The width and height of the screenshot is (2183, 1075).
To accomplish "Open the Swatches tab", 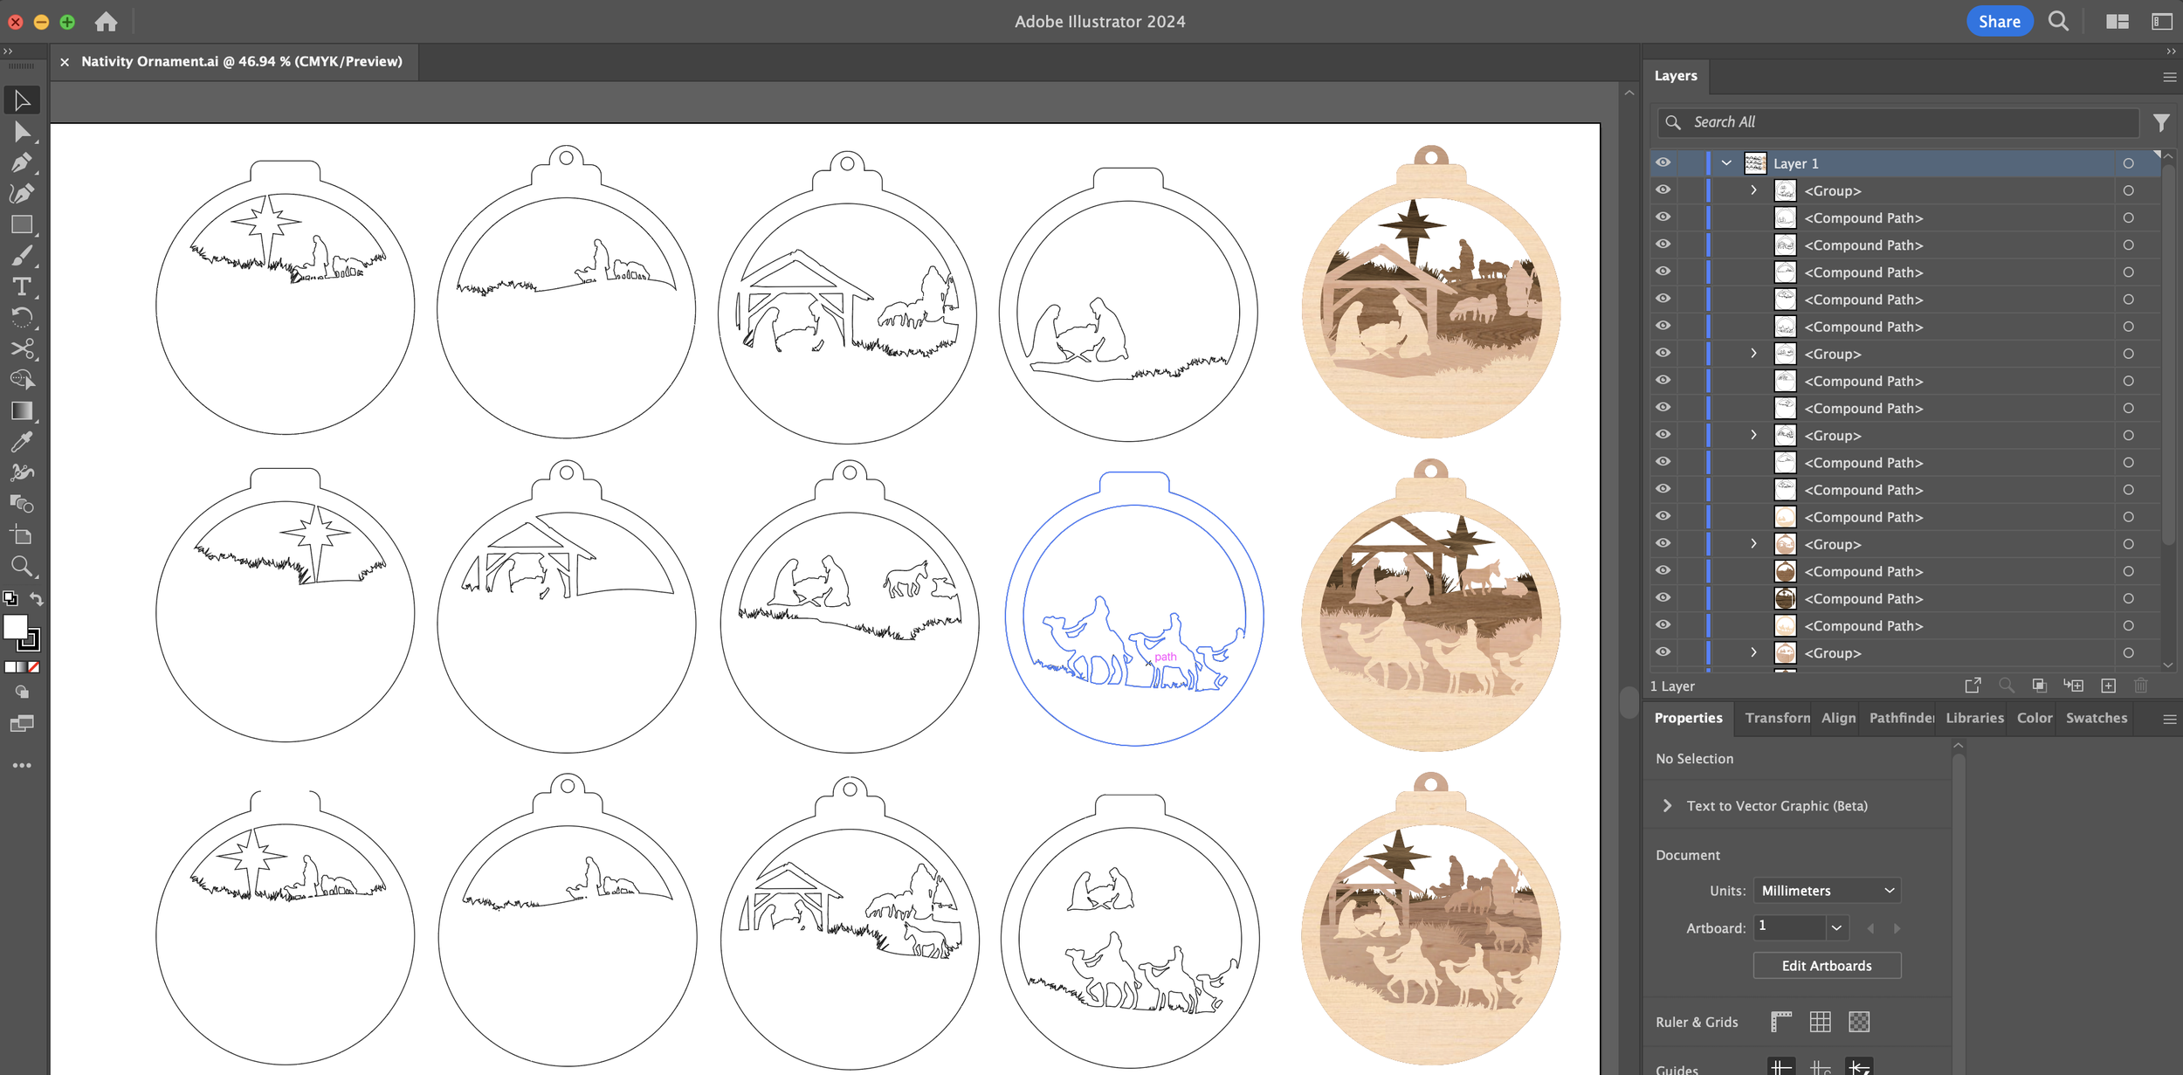I will (2096, 718).
